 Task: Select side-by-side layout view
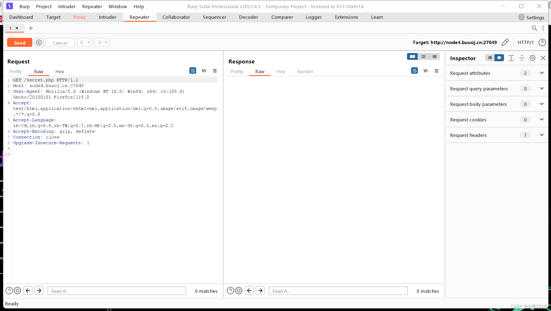point(412,57)
